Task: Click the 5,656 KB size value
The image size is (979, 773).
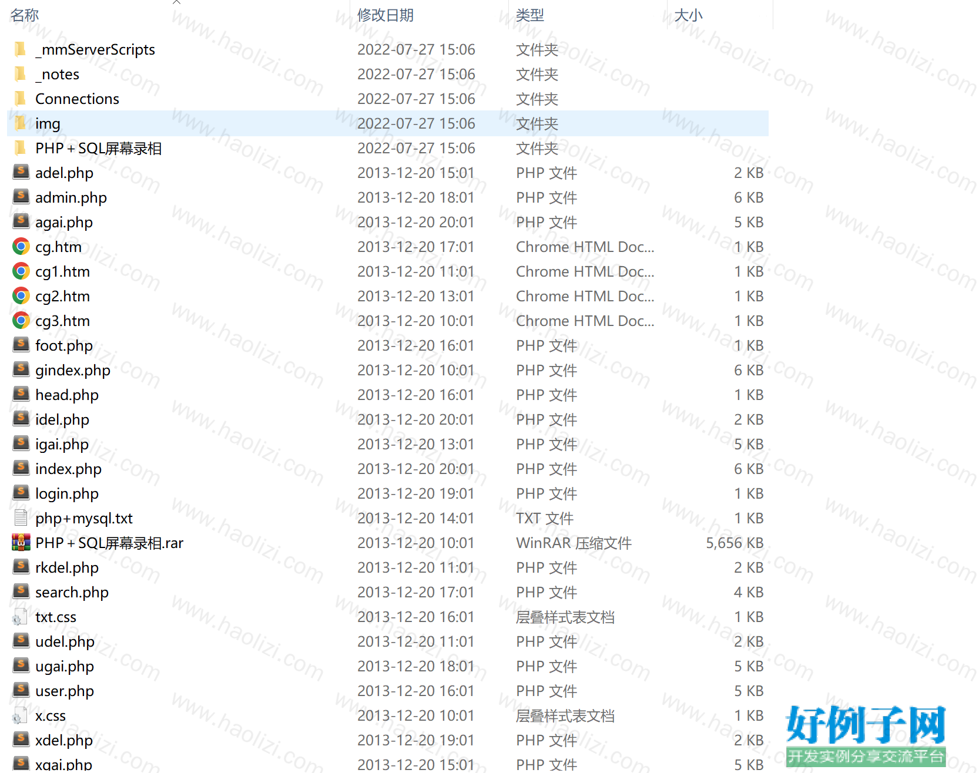Action: coord(735,543)
